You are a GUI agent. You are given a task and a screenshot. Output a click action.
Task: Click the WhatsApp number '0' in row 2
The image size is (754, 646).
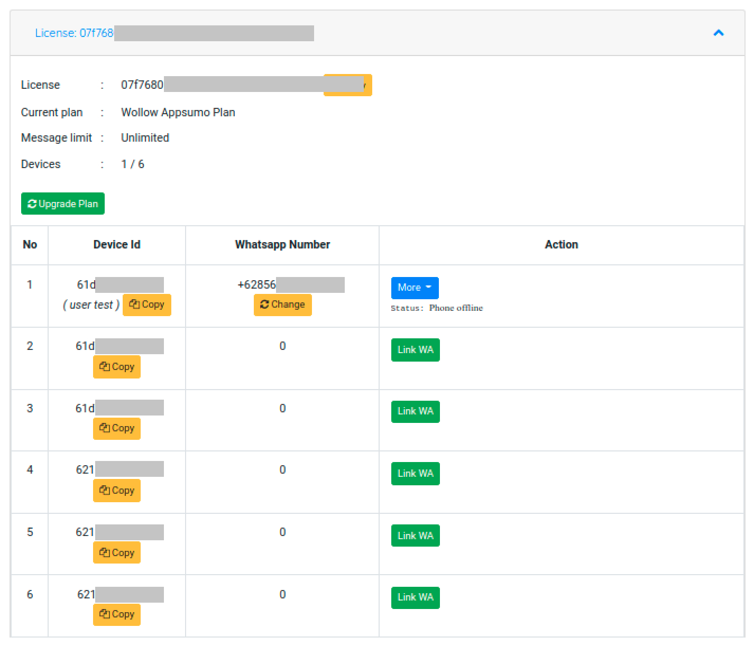click(282, 346)
